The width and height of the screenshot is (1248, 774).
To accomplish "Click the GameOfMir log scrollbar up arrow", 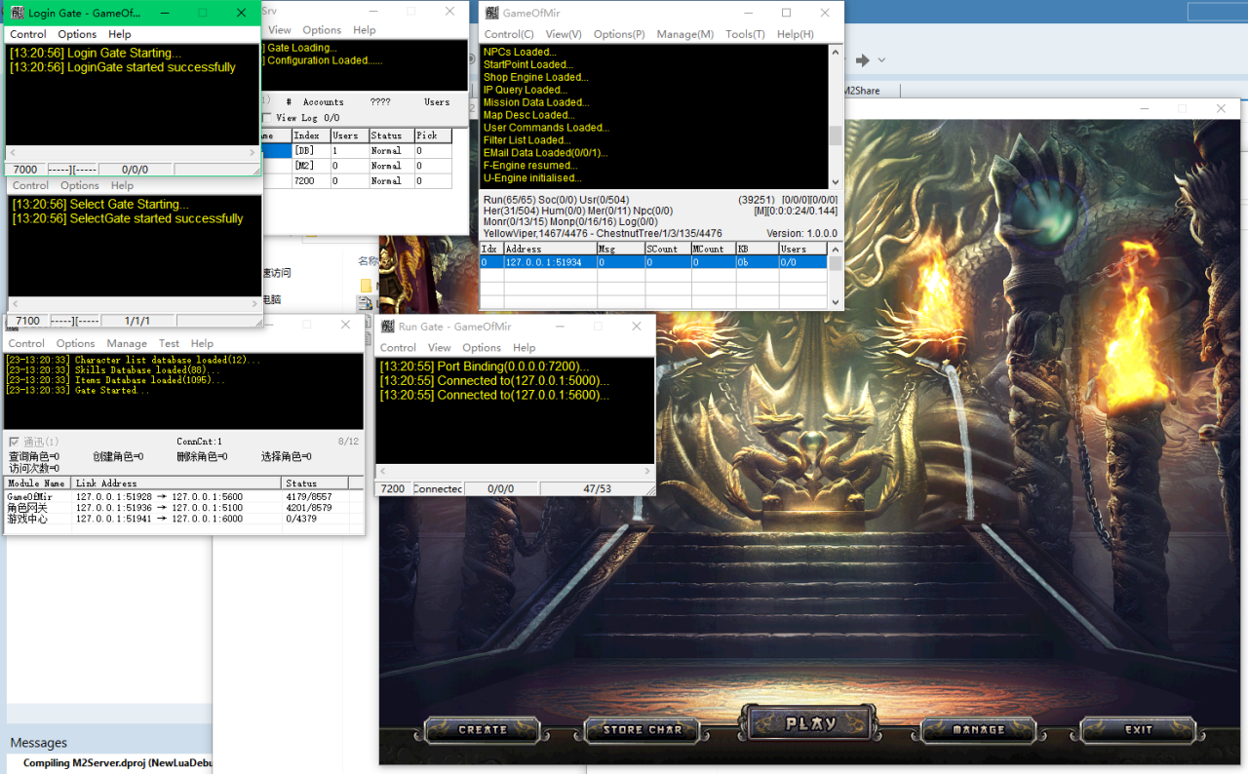I will tap(836, 51).
